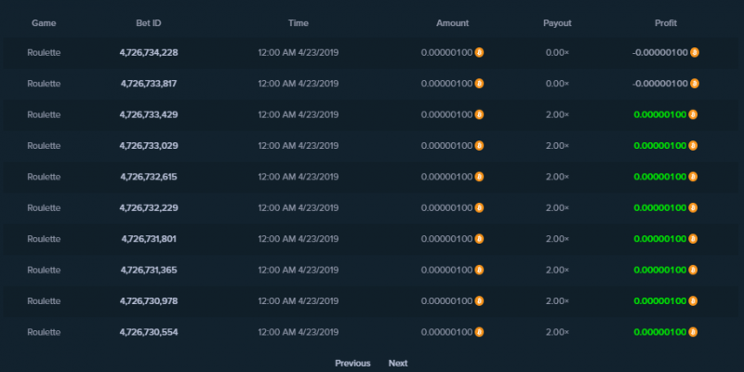Viewport: 744px width, 372px height.
Task: Click Bitcoin icon in Amount of bet 4,726,730,554
Action: [479, 332]
